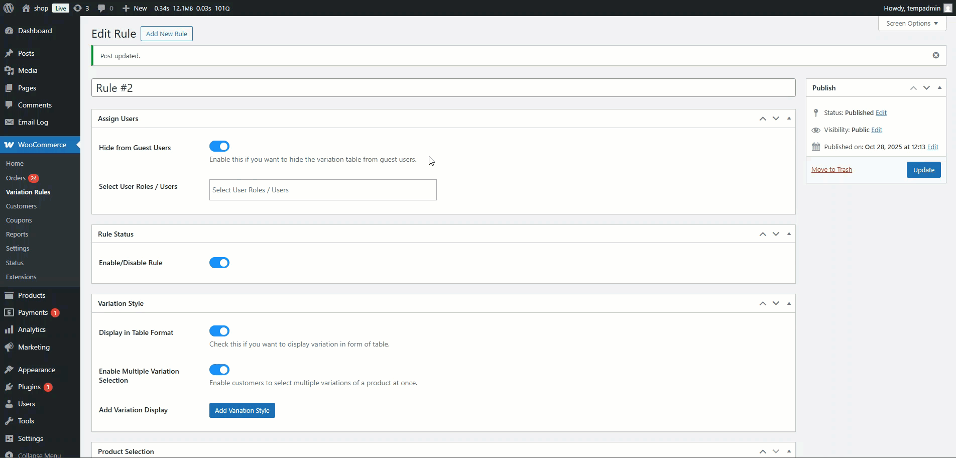This screenshot has height=458, width=956.
Task: Open the Appearance menu
Action: coord(36,370)
